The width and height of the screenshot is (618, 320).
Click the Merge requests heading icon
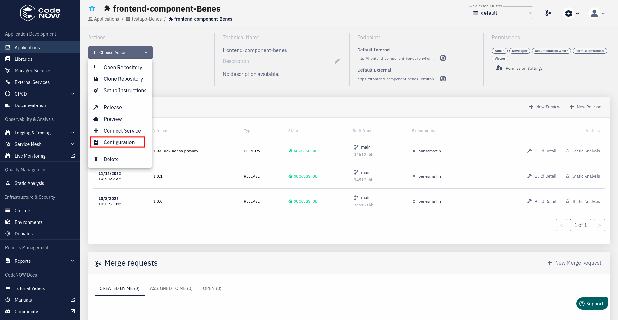pos(98,264)
